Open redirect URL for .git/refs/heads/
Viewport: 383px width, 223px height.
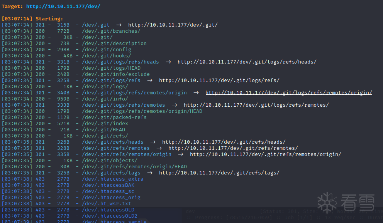[x=224, y=142]
